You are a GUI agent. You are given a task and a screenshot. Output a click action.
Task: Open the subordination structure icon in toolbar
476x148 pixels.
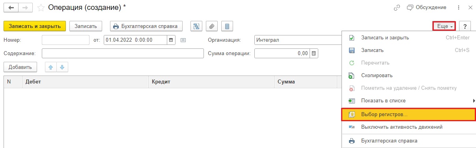[x=196, y=26]
